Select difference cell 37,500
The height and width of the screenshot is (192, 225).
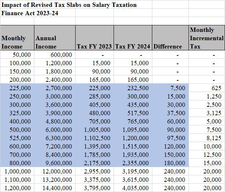tap(170, 113)
